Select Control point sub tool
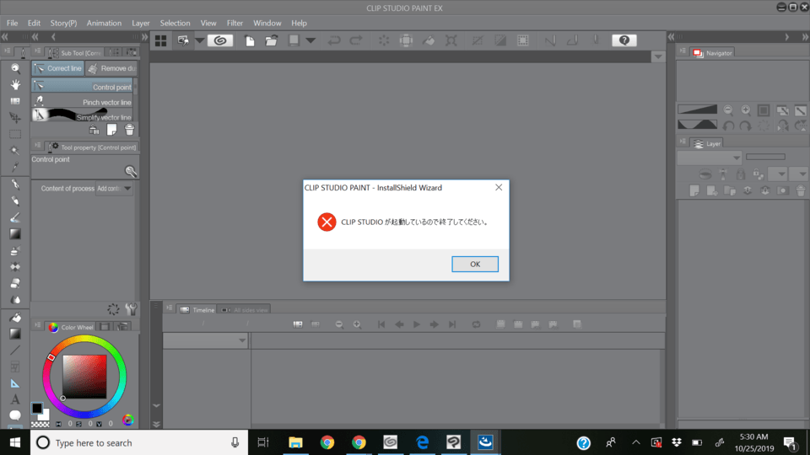 (83, 87)
